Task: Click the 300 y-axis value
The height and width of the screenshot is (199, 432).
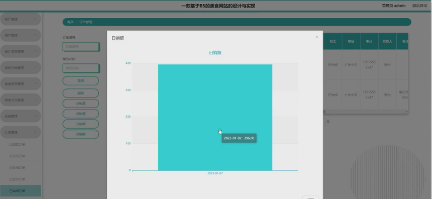Action: pos(128,90)
